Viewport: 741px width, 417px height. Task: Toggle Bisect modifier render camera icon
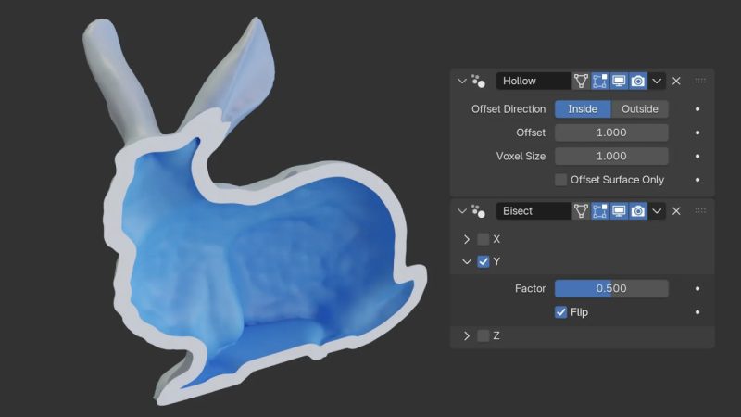pyautogui.click(x=638, y=211)
